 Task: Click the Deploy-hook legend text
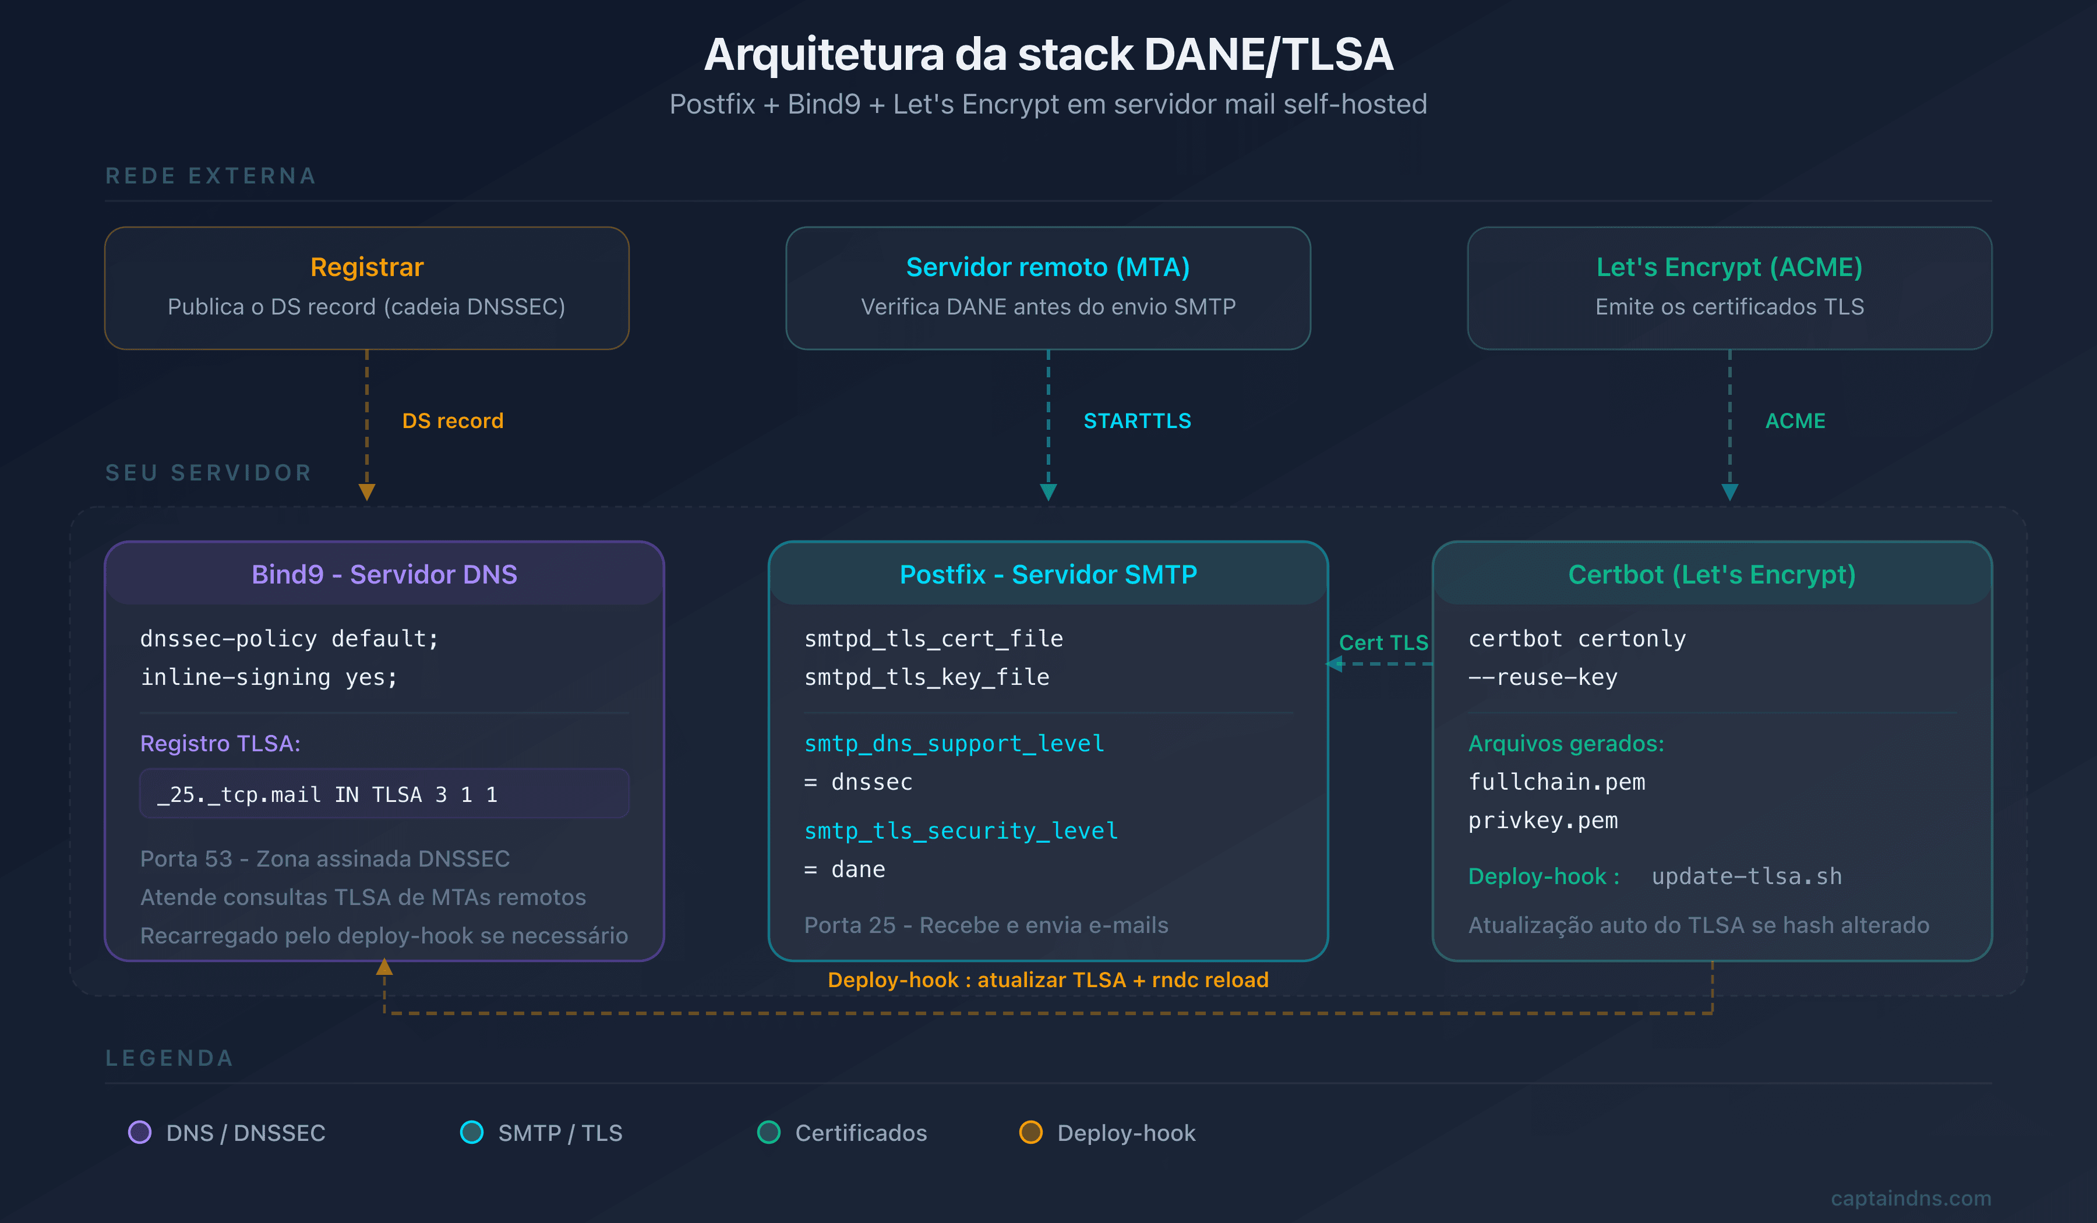point(1126,1132)
